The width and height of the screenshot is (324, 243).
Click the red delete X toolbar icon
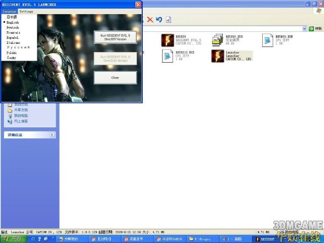pos(150,20)
